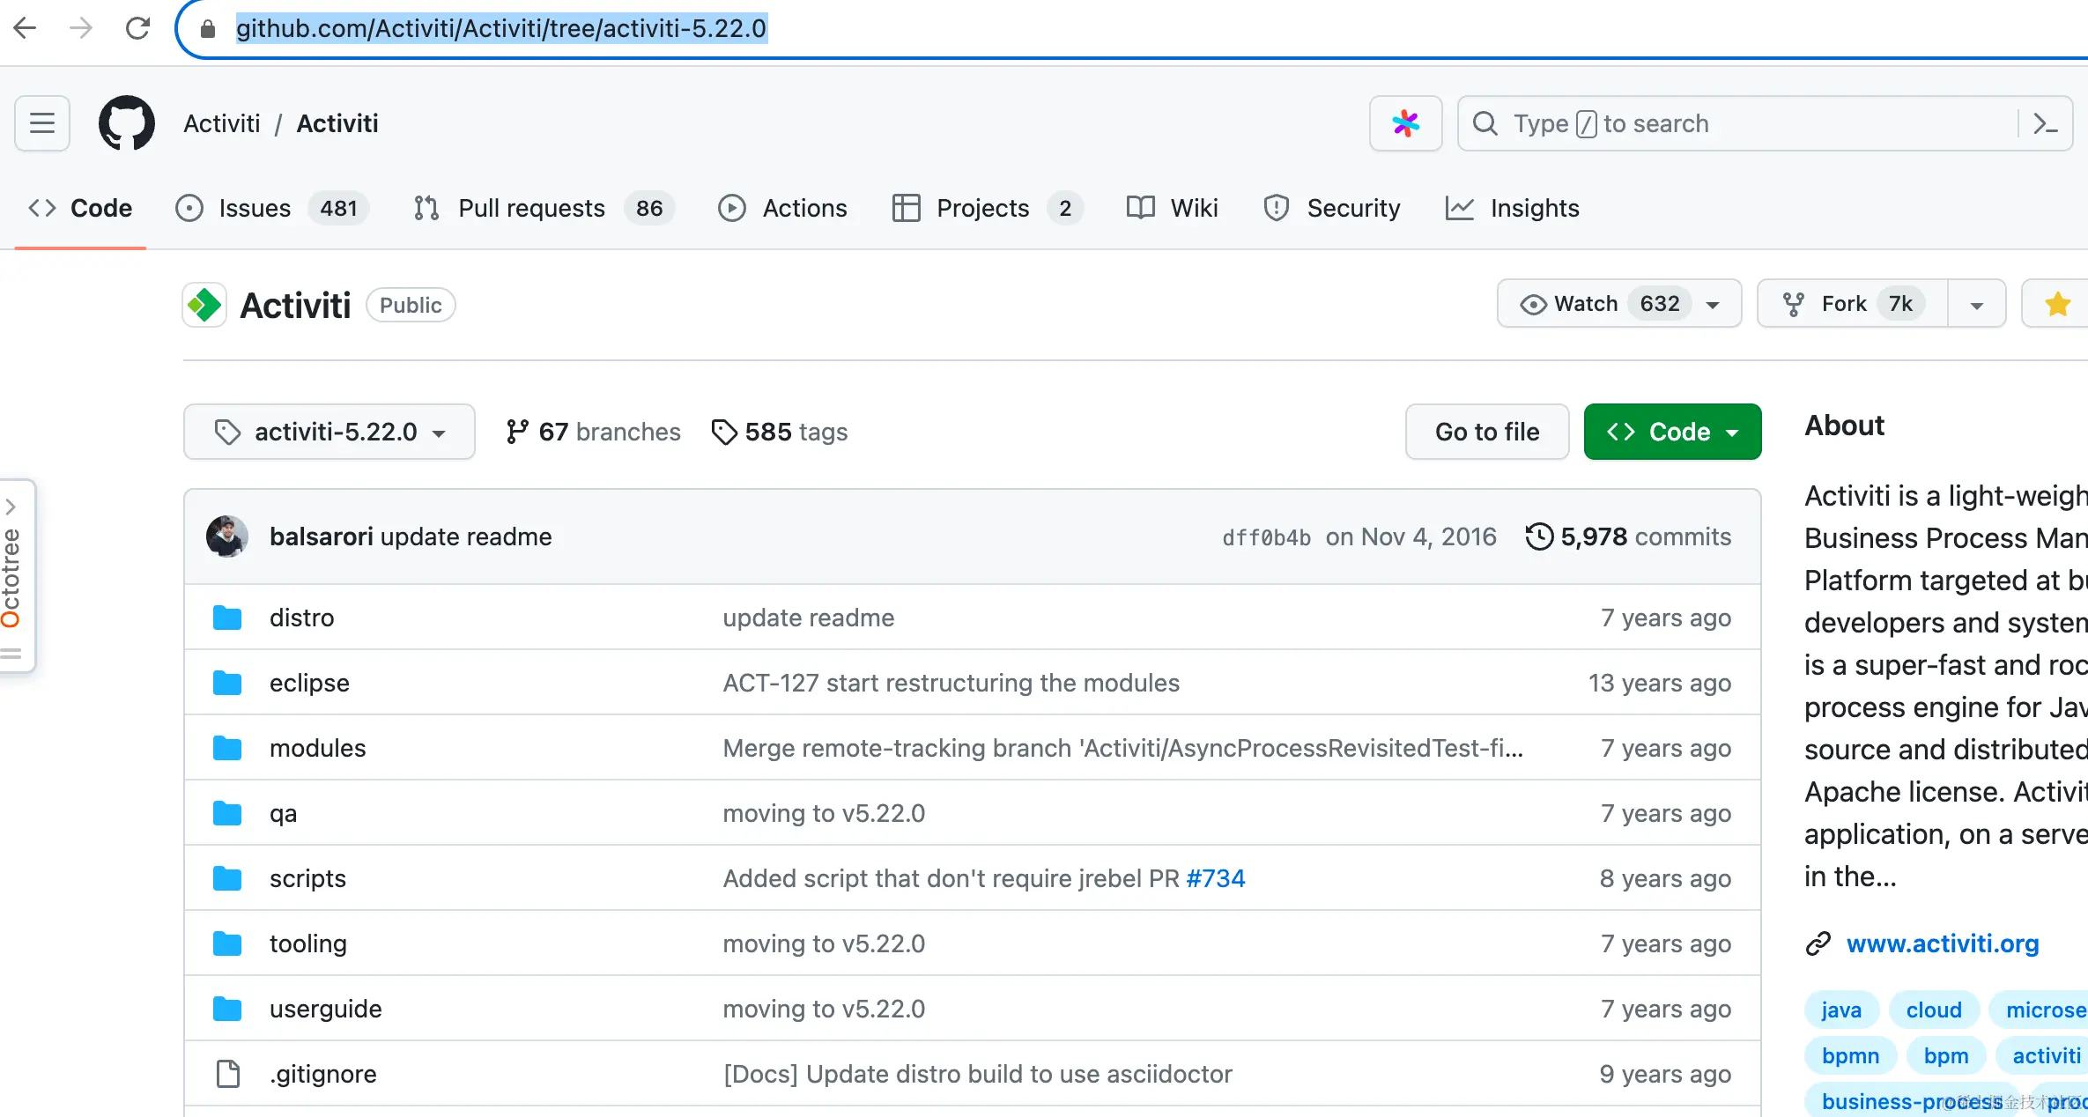This screenshot has height=1117, width=2088.
Task: Open the modules folder
Action: click(317, 748)
